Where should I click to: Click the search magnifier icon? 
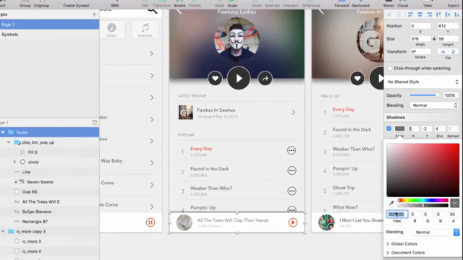coord(153,11)
